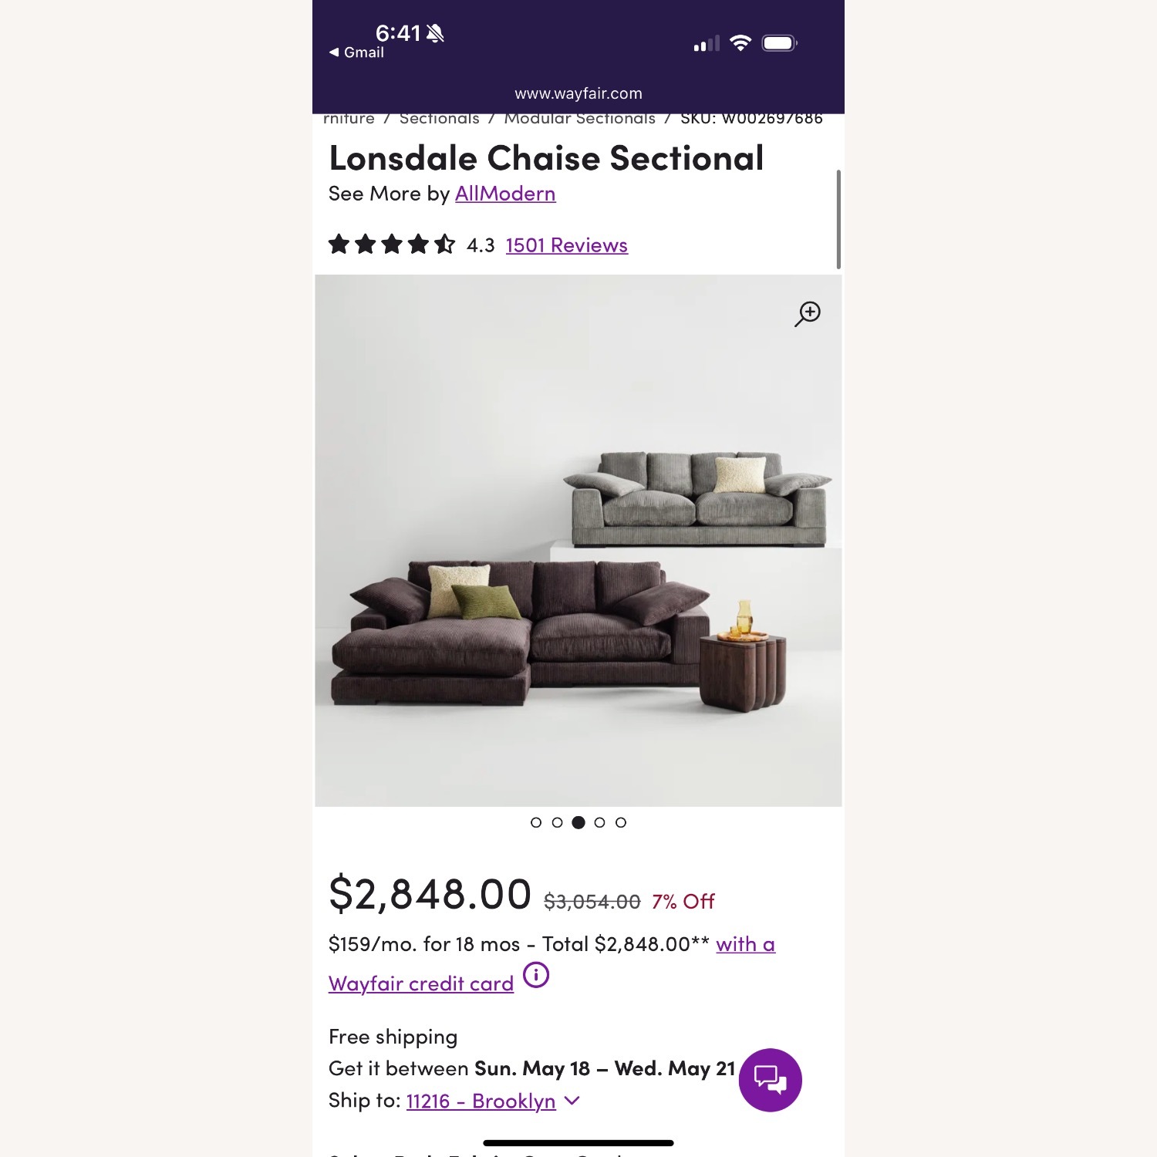
Task: Open the Modular Sectionals breadcrumb
Action: pyautogui.click(x=579, y=118)
